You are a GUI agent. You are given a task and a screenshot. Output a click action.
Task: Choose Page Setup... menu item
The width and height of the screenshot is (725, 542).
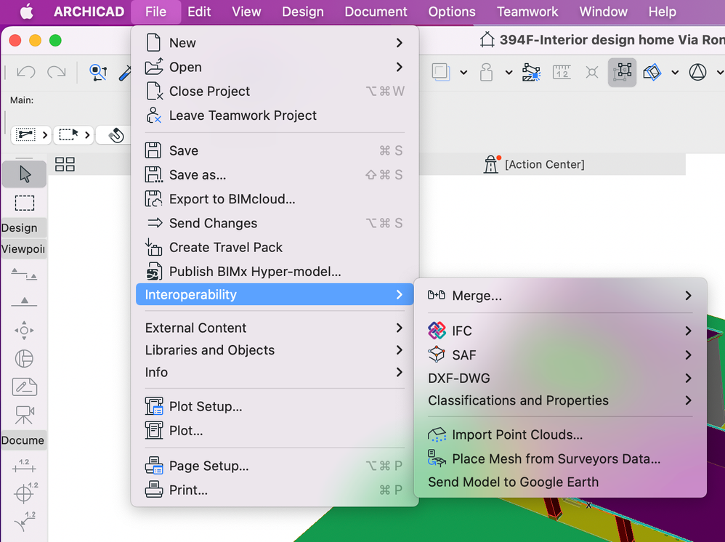[275, 466]
